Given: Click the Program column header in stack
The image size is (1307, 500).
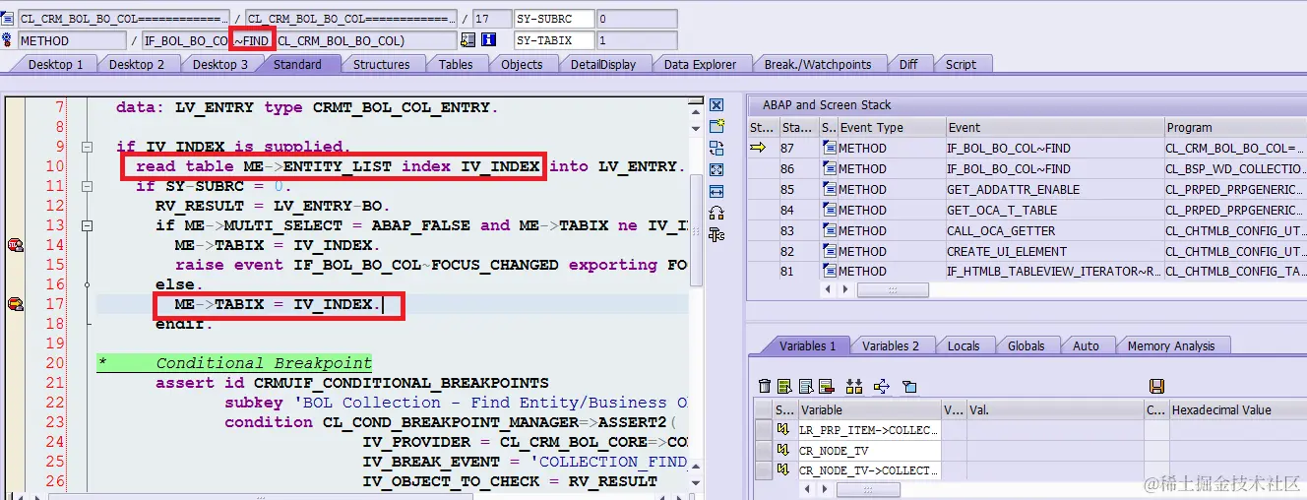Looking at the screenshot, I should [1234, 127].
